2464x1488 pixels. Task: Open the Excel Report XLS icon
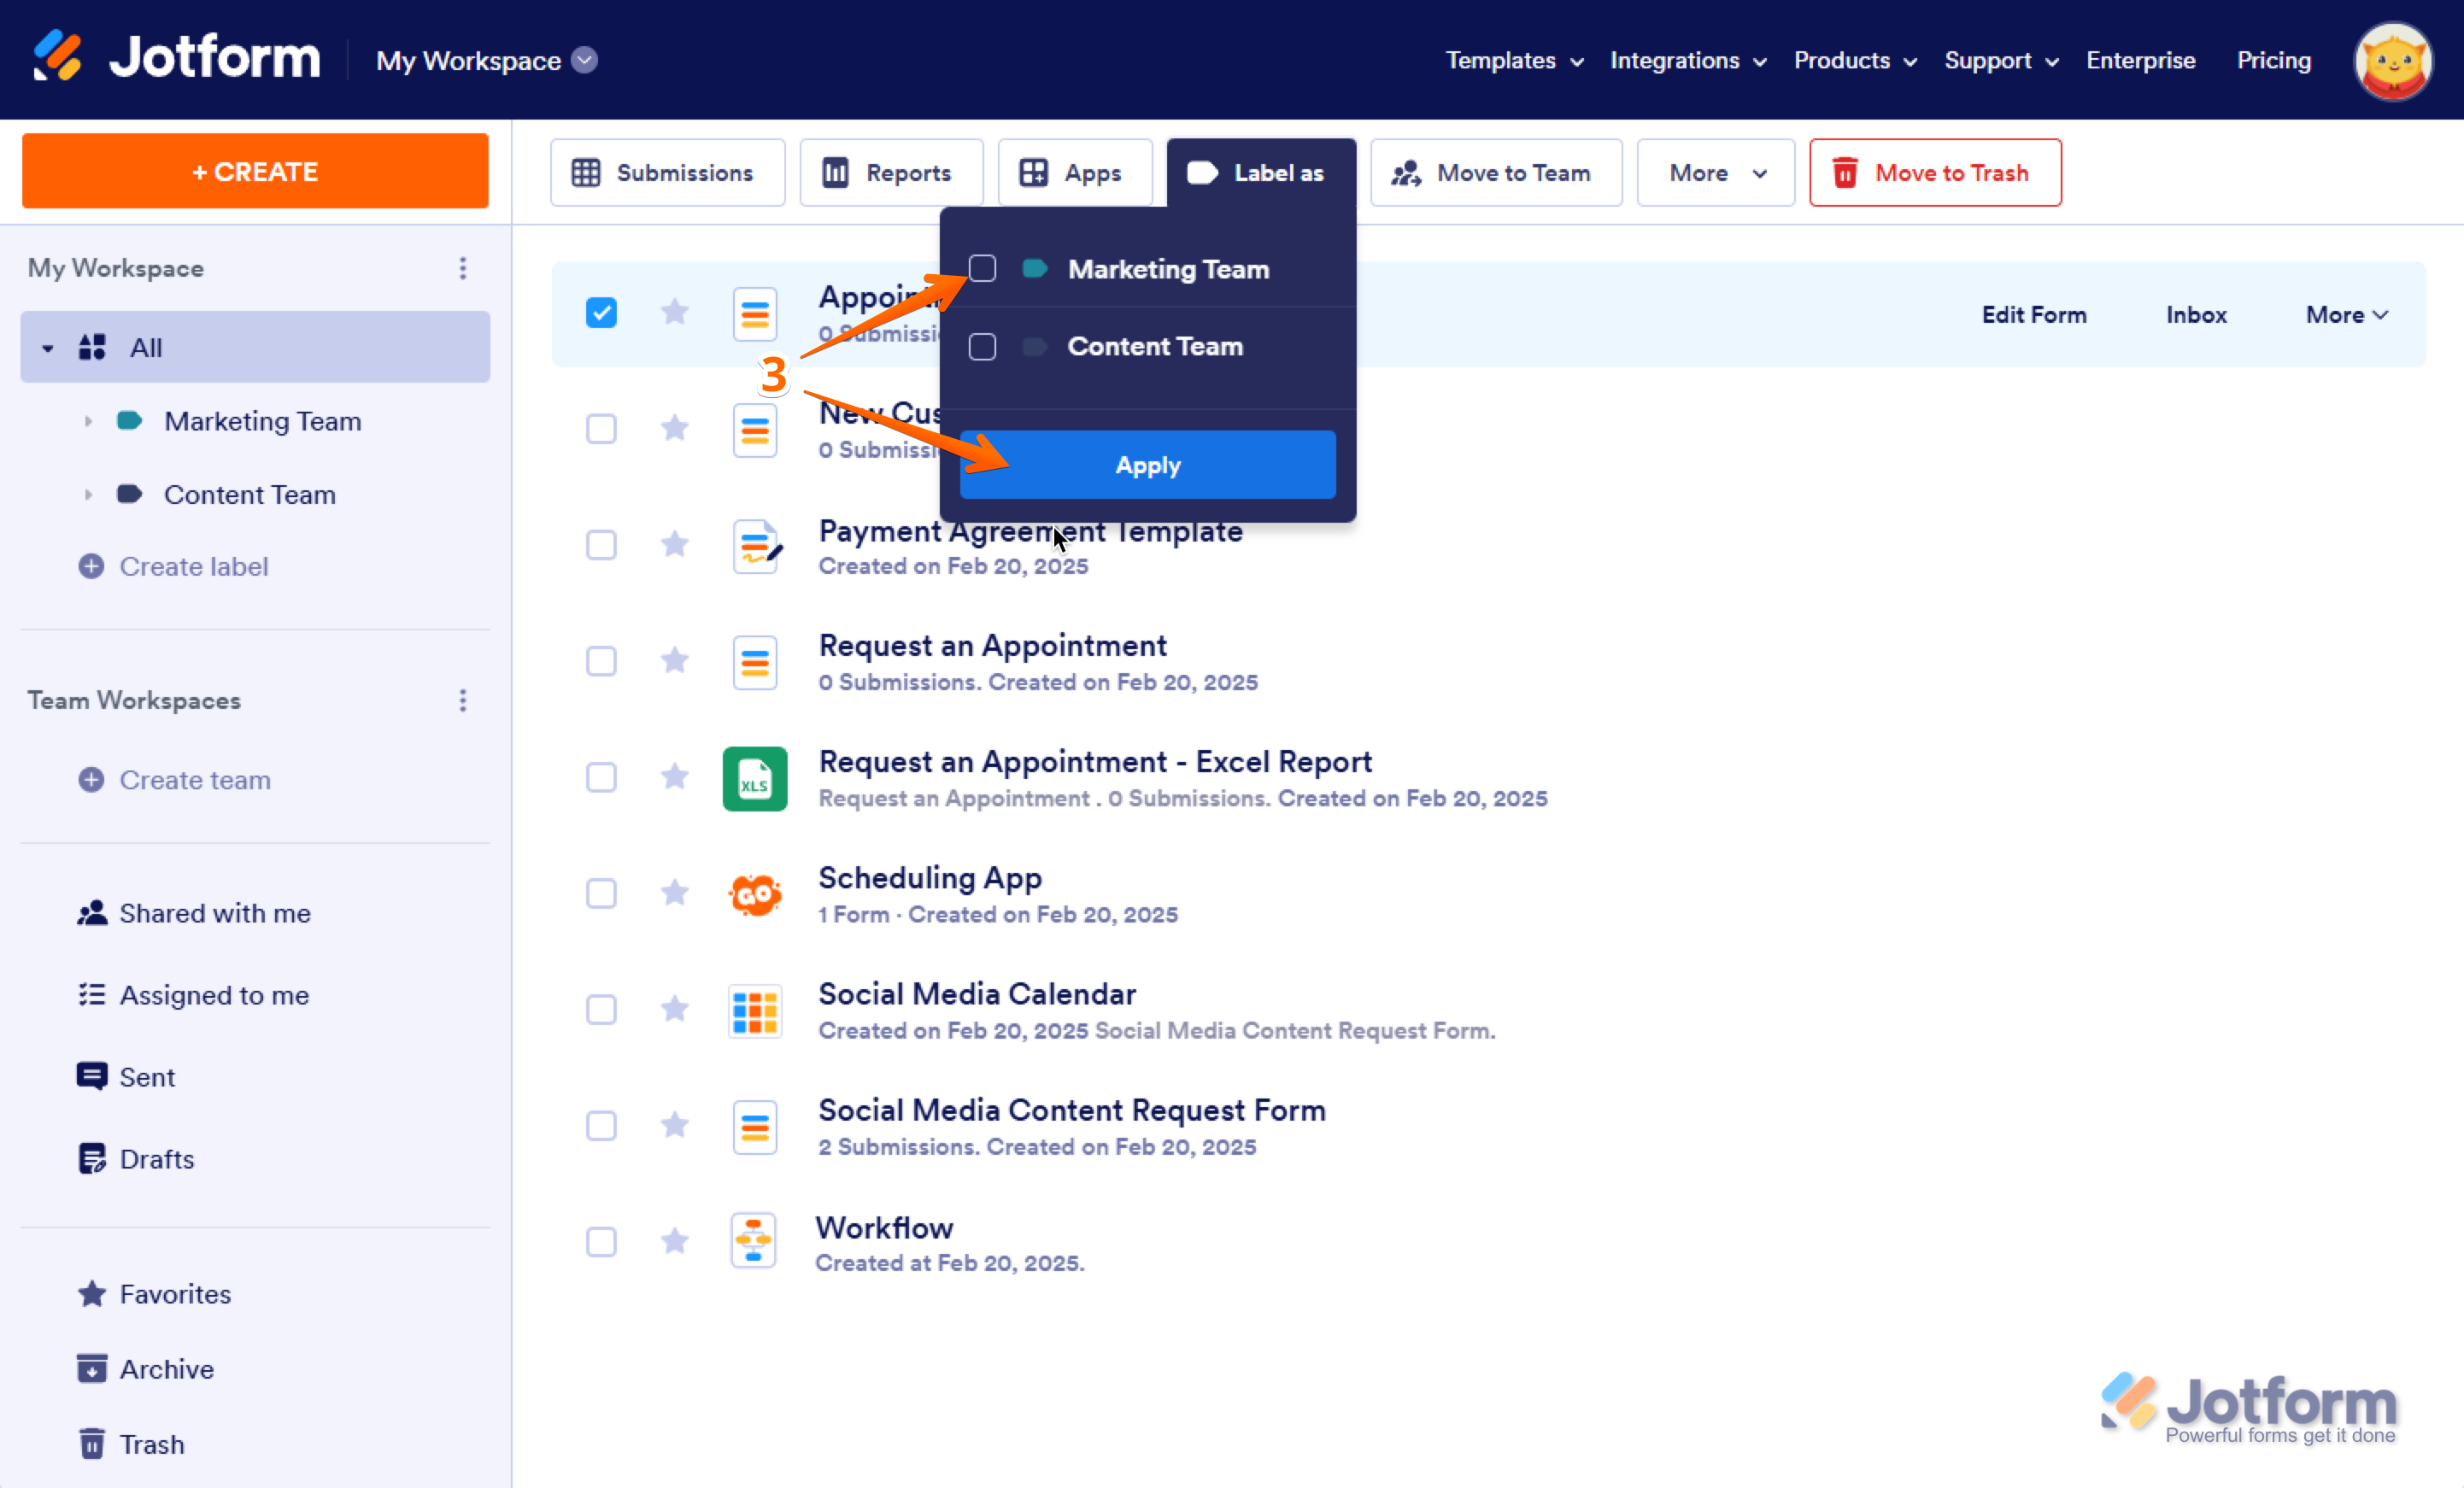tap(754, 778)
